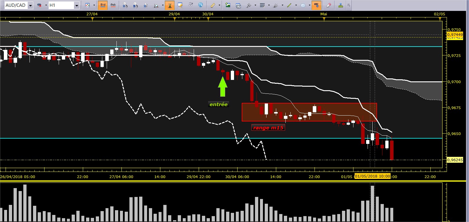Expand the fan lines options arrow
The width and height of the screenshot is (469, 222).
282,5
